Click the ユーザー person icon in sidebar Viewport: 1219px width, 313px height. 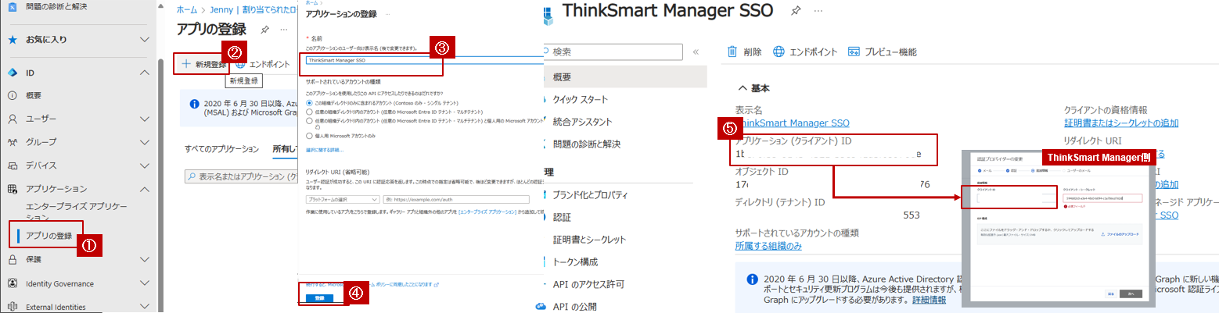tap(13, 119)
